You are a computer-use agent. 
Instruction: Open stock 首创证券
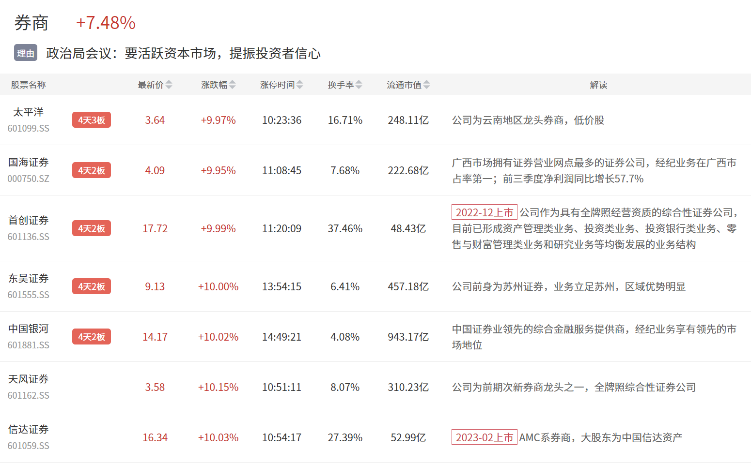pos(28,221)
